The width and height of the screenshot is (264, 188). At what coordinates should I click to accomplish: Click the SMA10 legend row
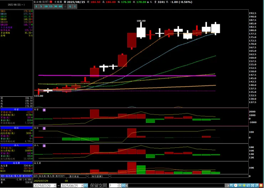click(16, 14)
